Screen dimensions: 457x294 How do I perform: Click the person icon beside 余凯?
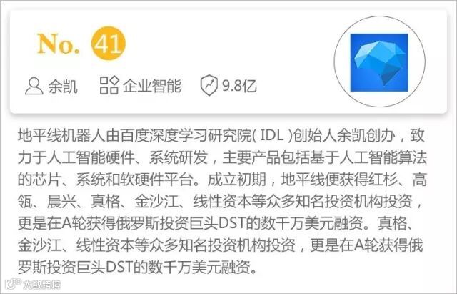(34, 86)
